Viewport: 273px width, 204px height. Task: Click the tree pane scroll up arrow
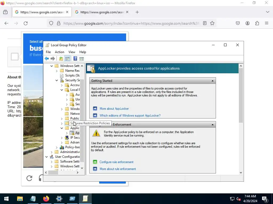pyautogui.click(x=82, y=66)
